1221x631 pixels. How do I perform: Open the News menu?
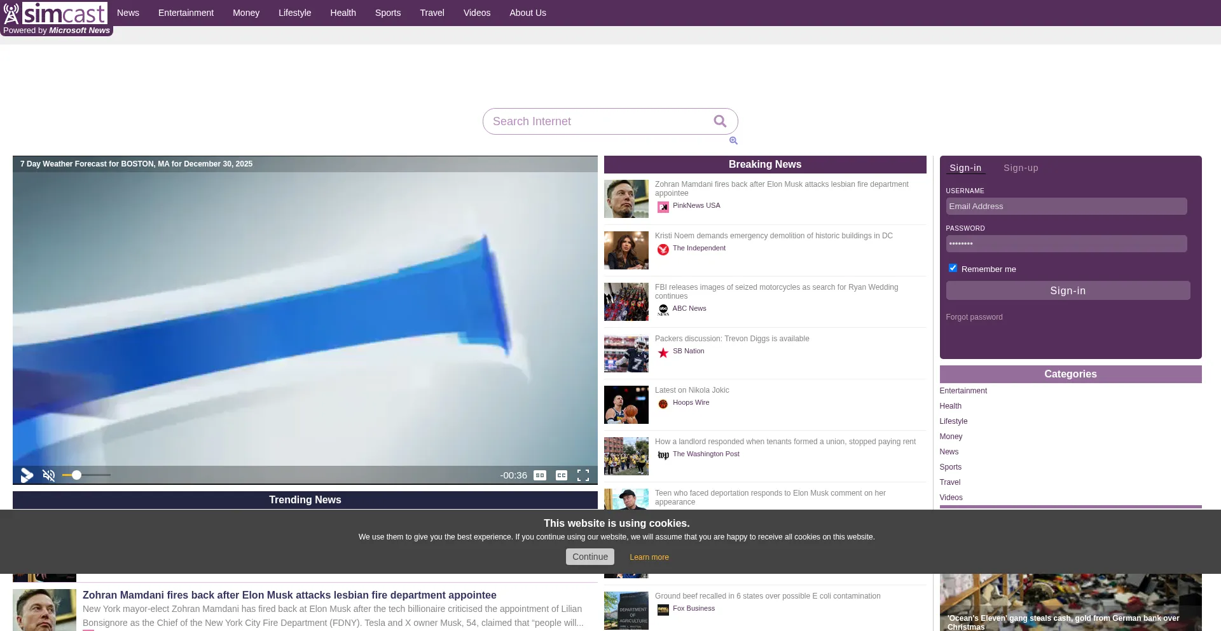128,13
